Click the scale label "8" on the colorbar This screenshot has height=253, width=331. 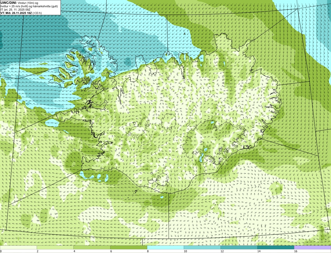(x=148, y=251)
